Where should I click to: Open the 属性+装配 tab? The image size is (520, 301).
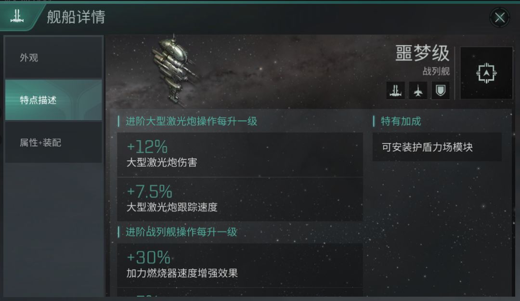point(53,143)
